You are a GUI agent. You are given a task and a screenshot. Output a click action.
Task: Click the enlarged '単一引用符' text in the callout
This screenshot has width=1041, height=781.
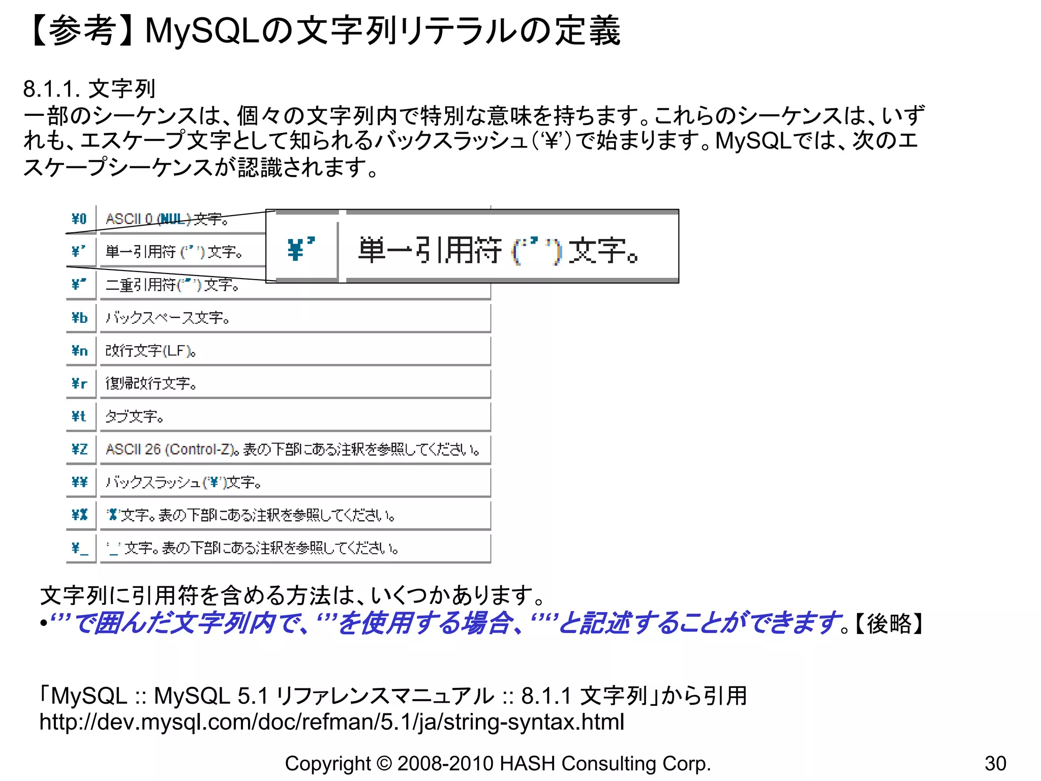(x=498, y=250)
